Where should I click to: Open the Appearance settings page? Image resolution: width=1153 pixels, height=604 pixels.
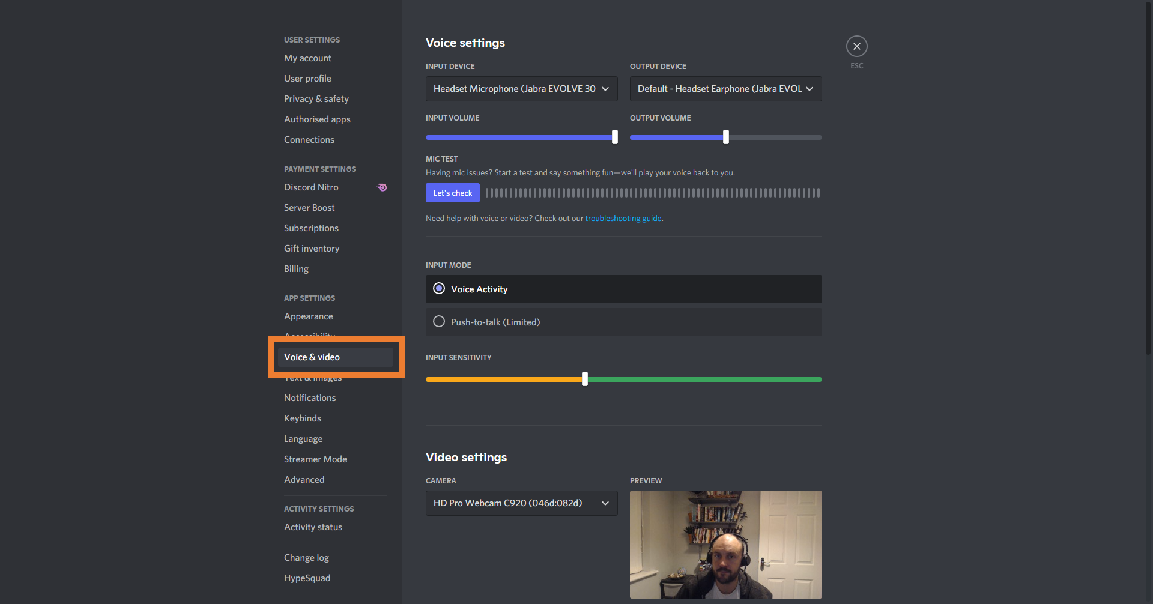pyautogui.click(x=308, y=316)
